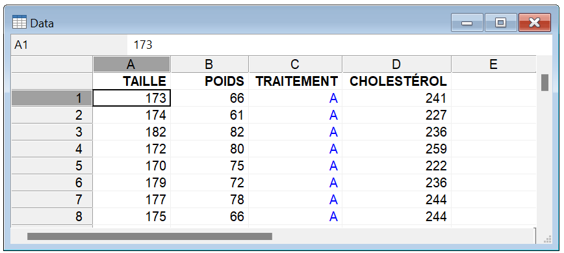Close the Data window
Image resolution: width=564 pixels, height=253 pixels.
[x=535, y=23]
